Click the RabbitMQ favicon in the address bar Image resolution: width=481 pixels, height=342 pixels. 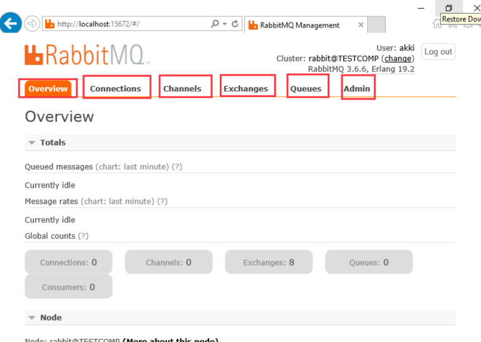(x=49, y=24)
